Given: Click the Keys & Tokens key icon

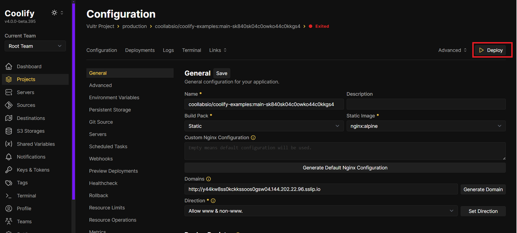Looking at the screenshot, I should (8, 170).
